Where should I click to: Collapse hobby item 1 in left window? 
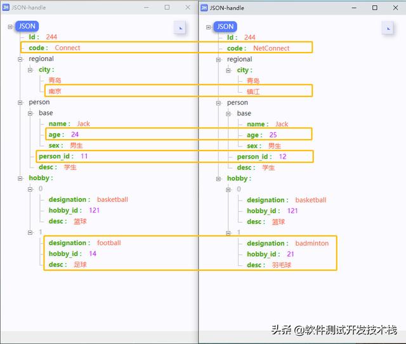30,233
